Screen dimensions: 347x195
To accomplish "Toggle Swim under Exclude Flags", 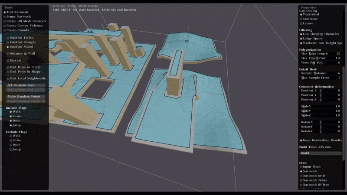I will point(15,140).
